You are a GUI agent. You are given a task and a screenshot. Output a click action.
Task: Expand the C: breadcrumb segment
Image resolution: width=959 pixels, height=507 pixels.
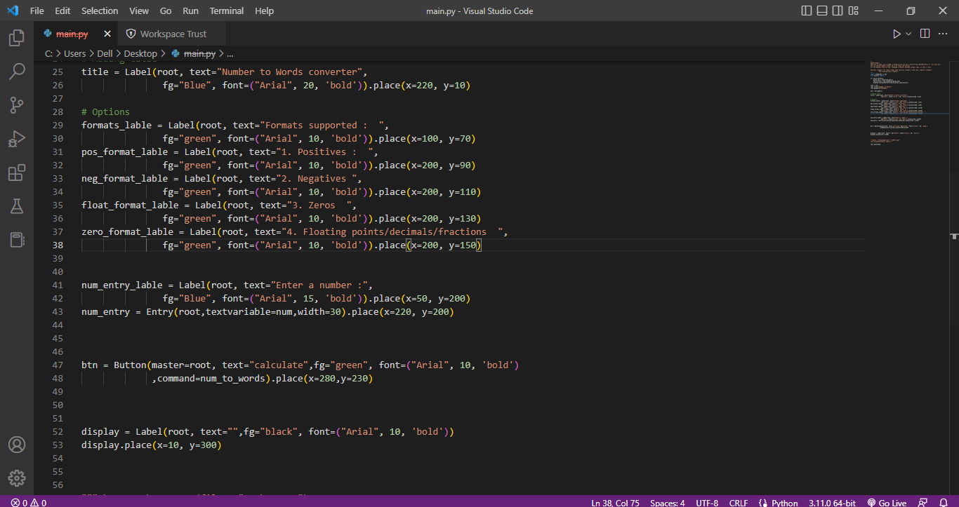[48, 53]
